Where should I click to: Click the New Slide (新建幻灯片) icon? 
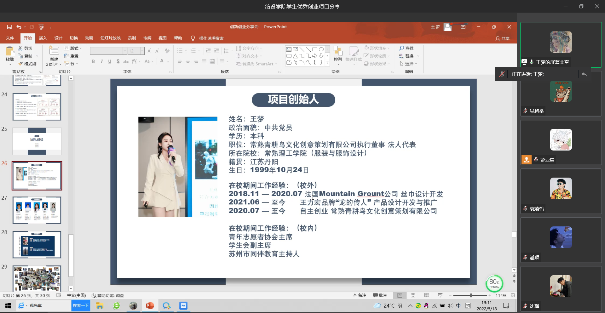54,51
